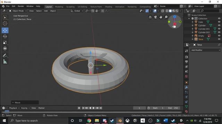Select the Transform tool
Screen dimensions: 222x124
(x=5, y=49)
